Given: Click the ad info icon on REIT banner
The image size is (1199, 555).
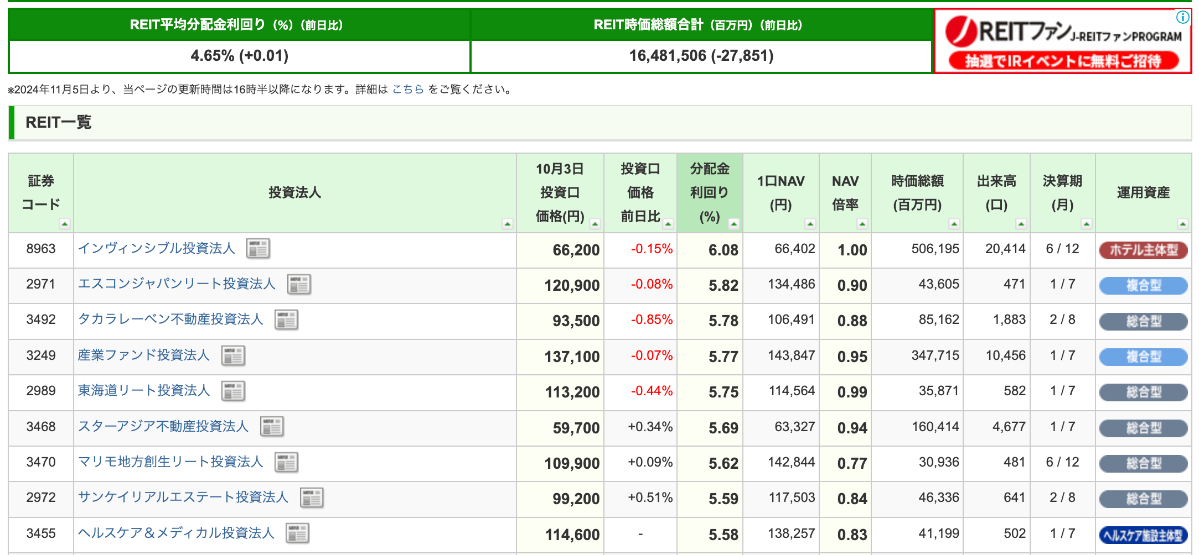Looking at the screenshot, I should (x=1182, y=17).
